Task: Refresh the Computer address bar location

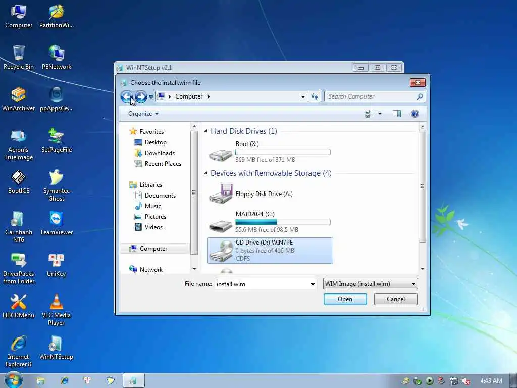Action: click(315, 96)
